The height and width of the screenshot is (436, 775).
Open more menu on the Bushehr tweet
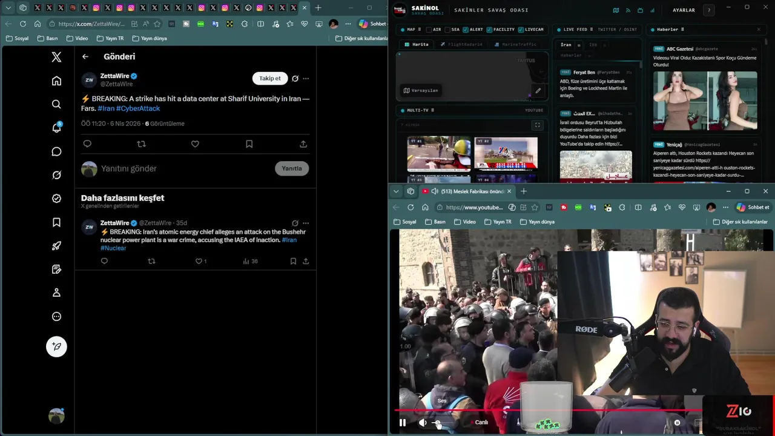pos(306,223)
